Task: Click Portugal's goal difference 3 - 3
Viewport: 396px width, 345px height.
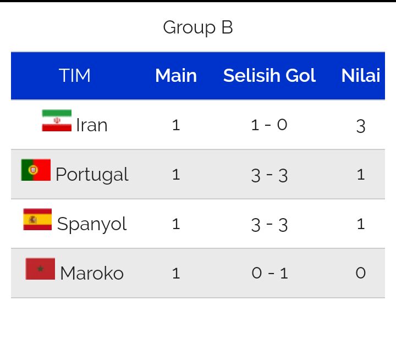Action: (269, 175)
